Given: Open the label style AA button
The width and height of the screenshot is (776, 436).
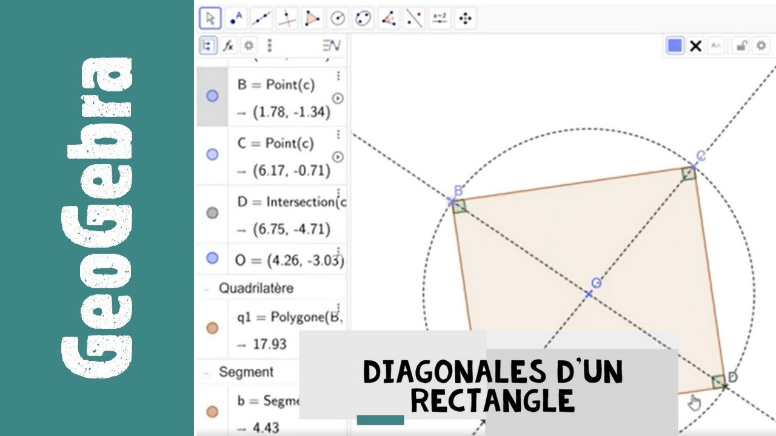Looking at the screenshot, I should (716, 45).
